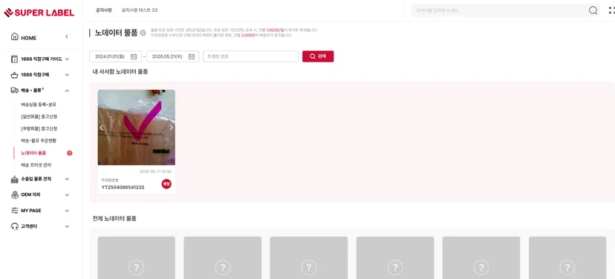Viewport: 615px width, 279px height.
Task: Click the red 매칭 badge on YT2504086541232
Action: (x=166, y=184)
